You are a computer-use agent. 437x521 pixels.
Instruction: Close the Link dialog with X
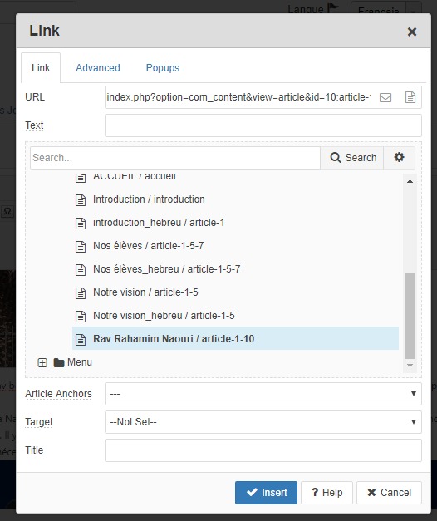click(412, 32)
